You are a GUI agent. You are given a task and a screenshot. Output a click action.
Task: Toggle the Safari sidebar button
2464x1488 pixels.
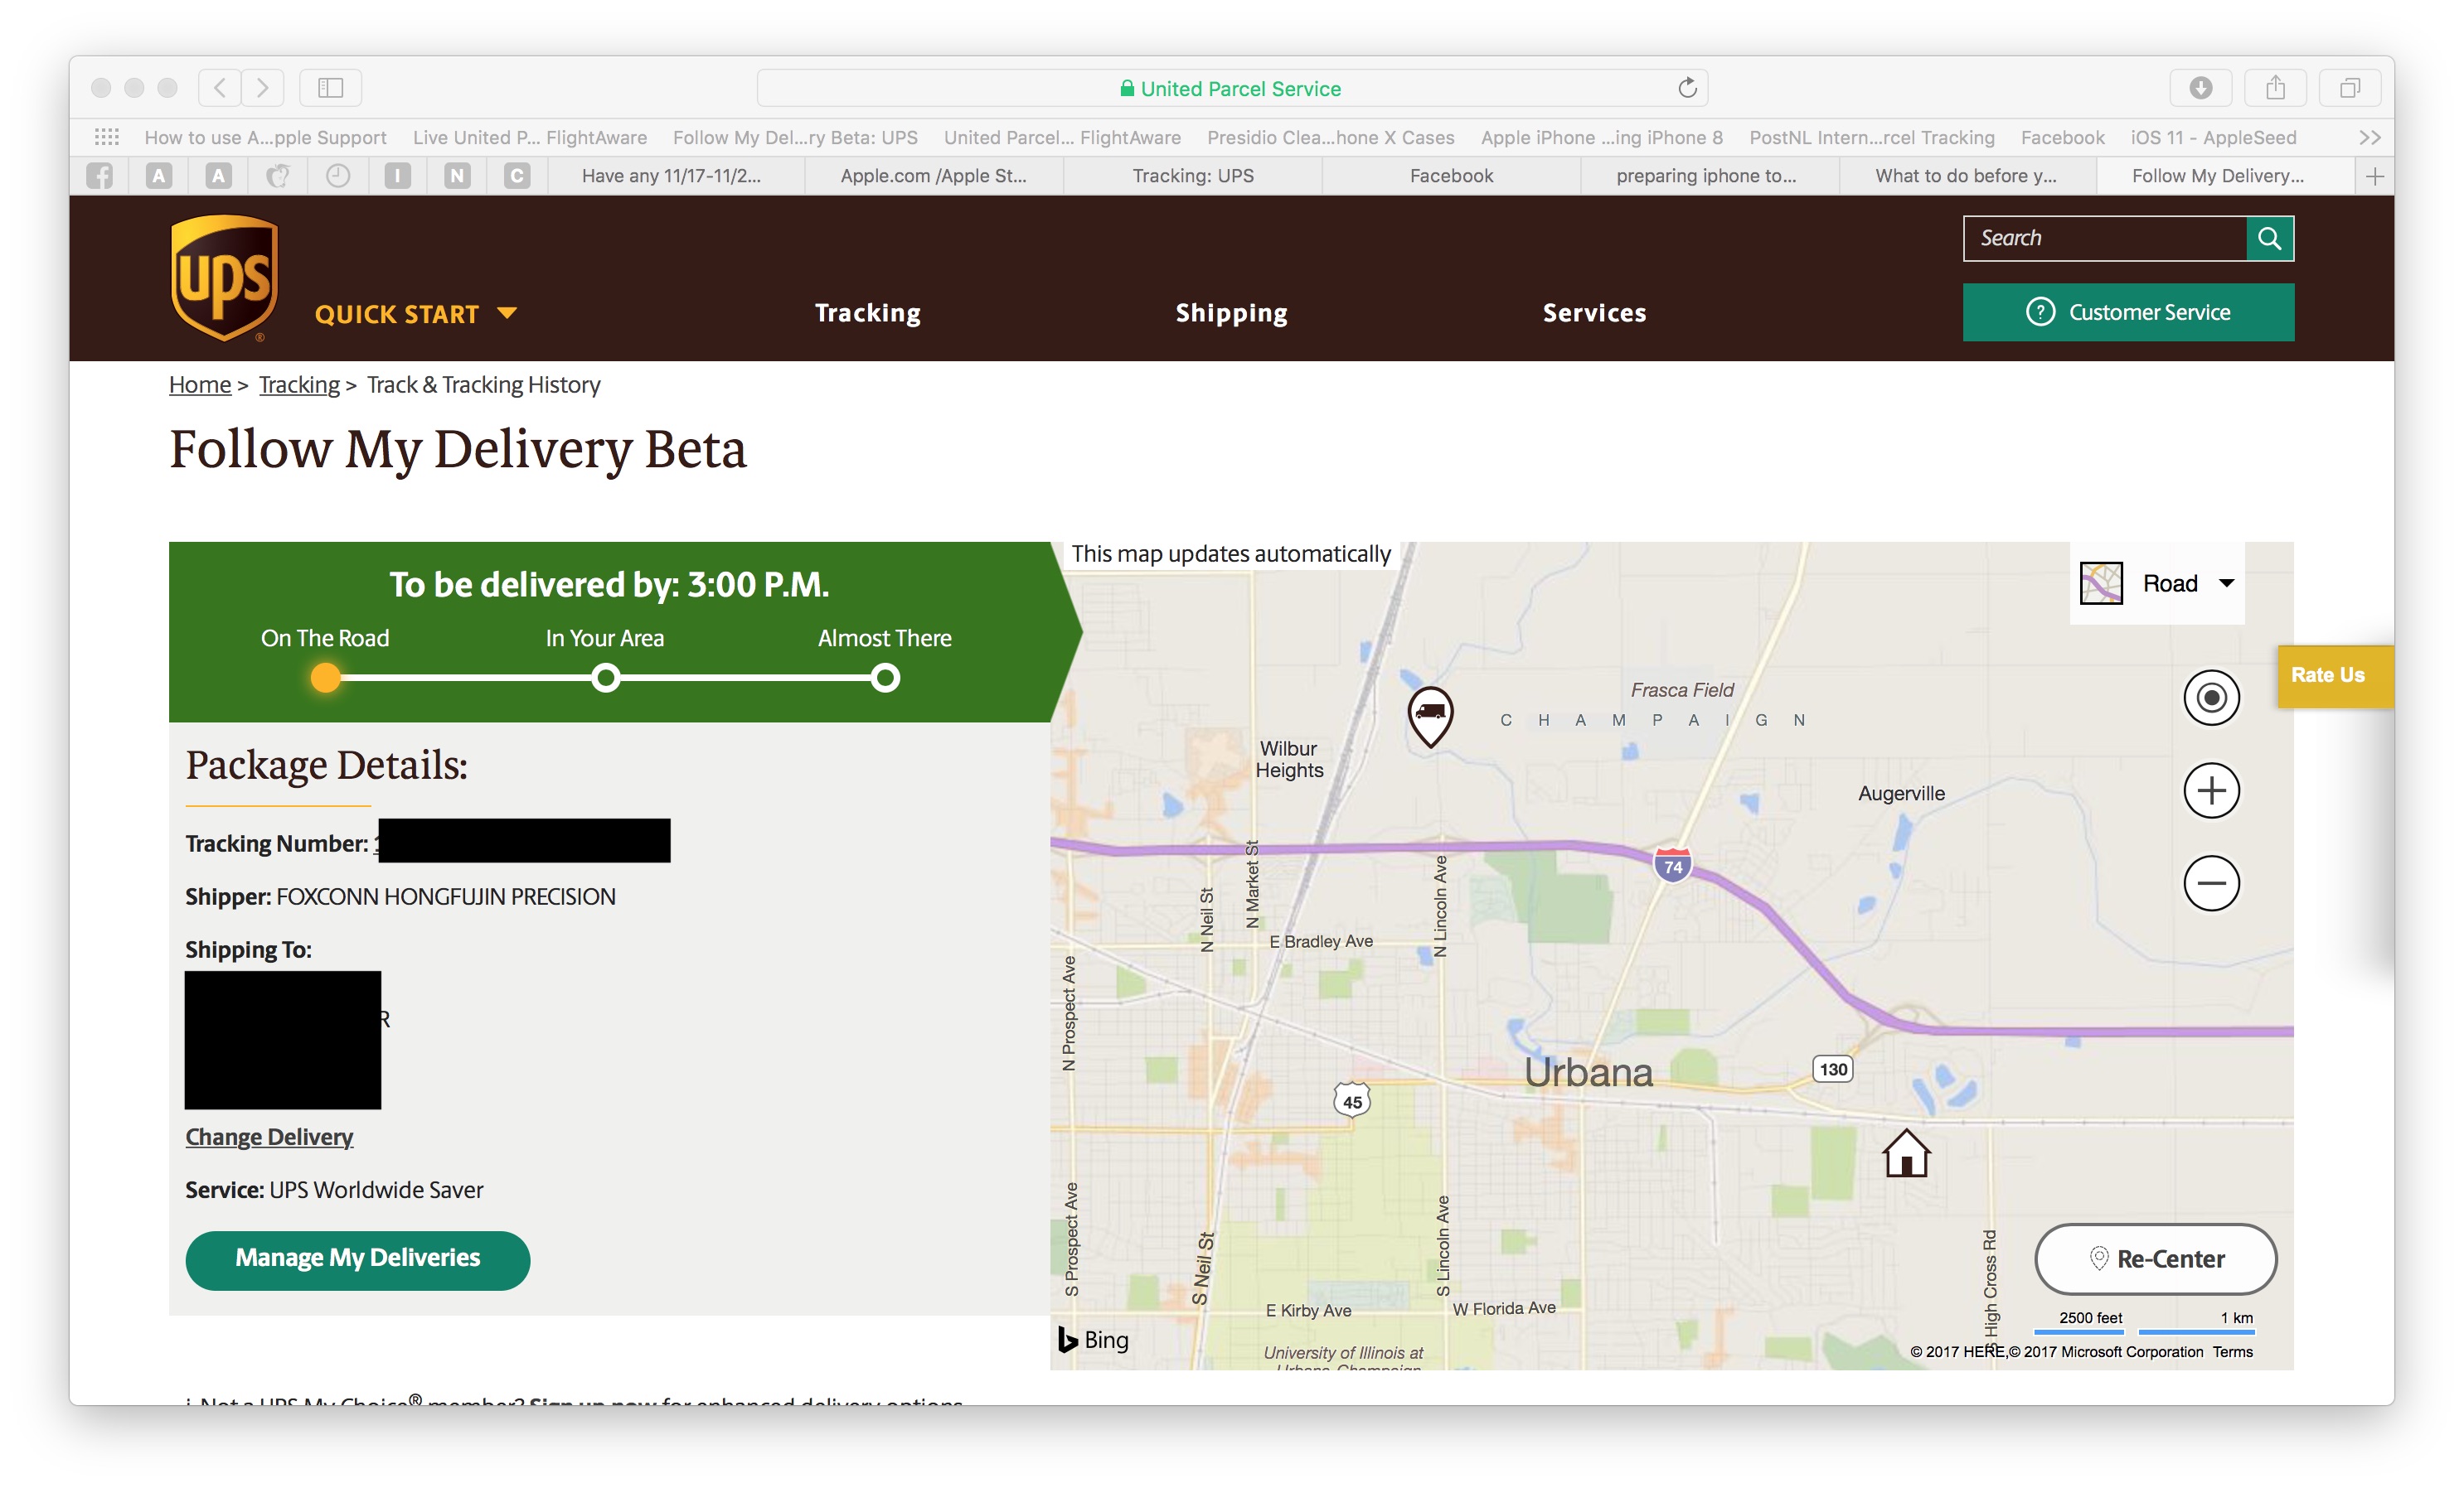click(x=330, y=88)
